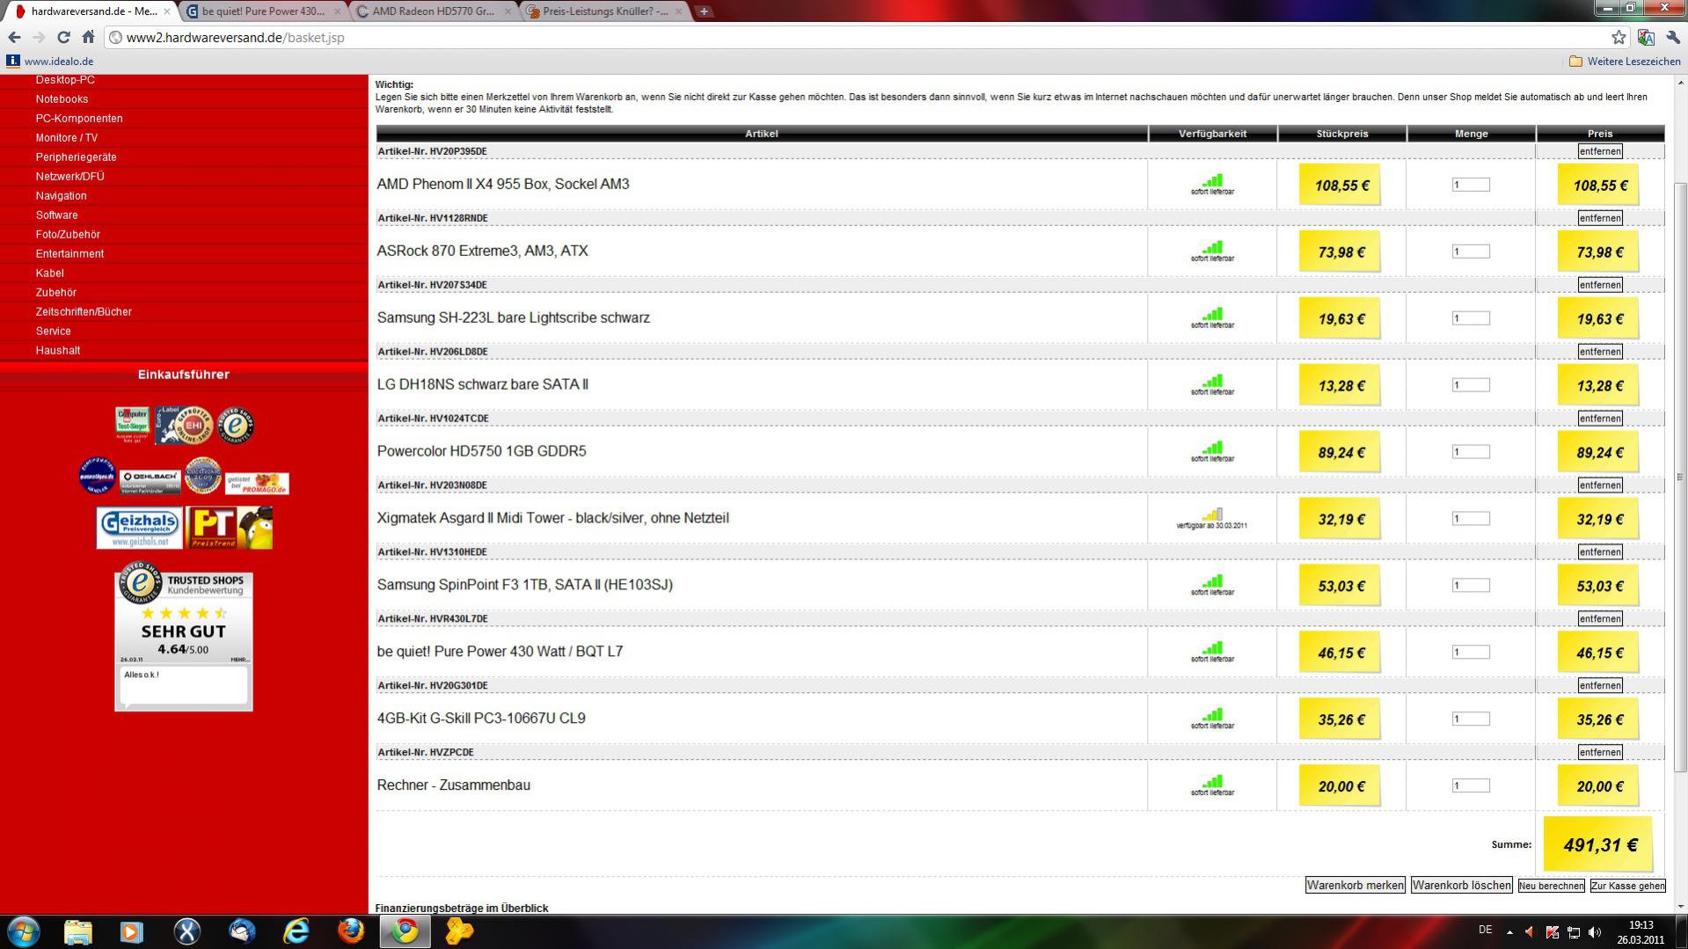Viewport: 1688px width, 949px height.
Task: Click the translate extension icon
Action: 1646,37
